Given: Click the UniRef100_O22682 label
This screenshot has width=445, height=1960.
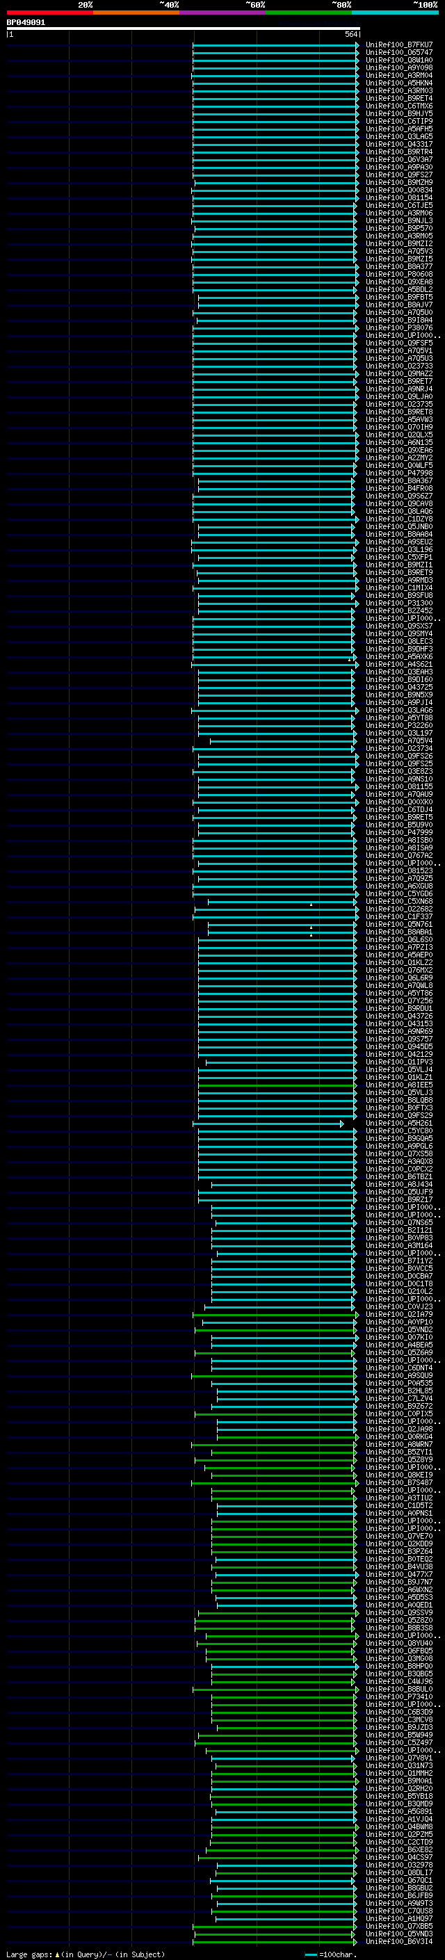Looking at the screenshot, I should click(398, 909).
